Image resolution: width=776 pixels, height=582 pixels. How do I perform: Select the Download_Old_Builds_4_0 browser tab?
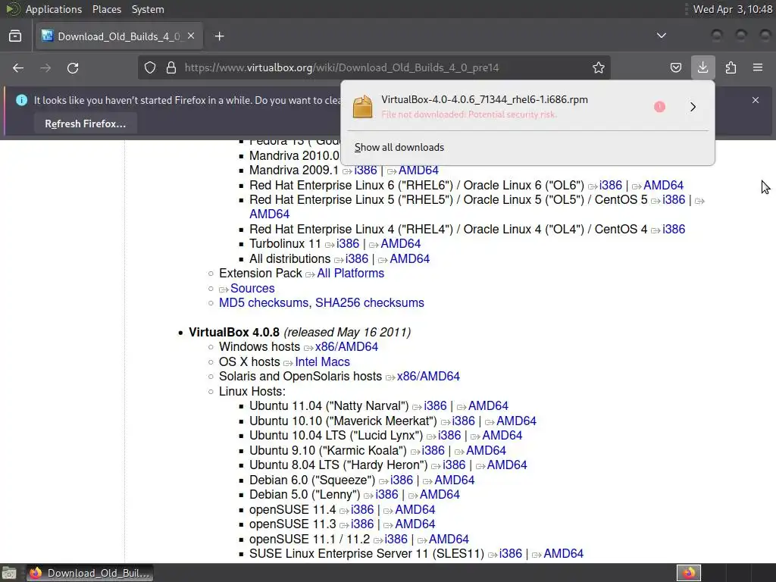tap(119, 36)
